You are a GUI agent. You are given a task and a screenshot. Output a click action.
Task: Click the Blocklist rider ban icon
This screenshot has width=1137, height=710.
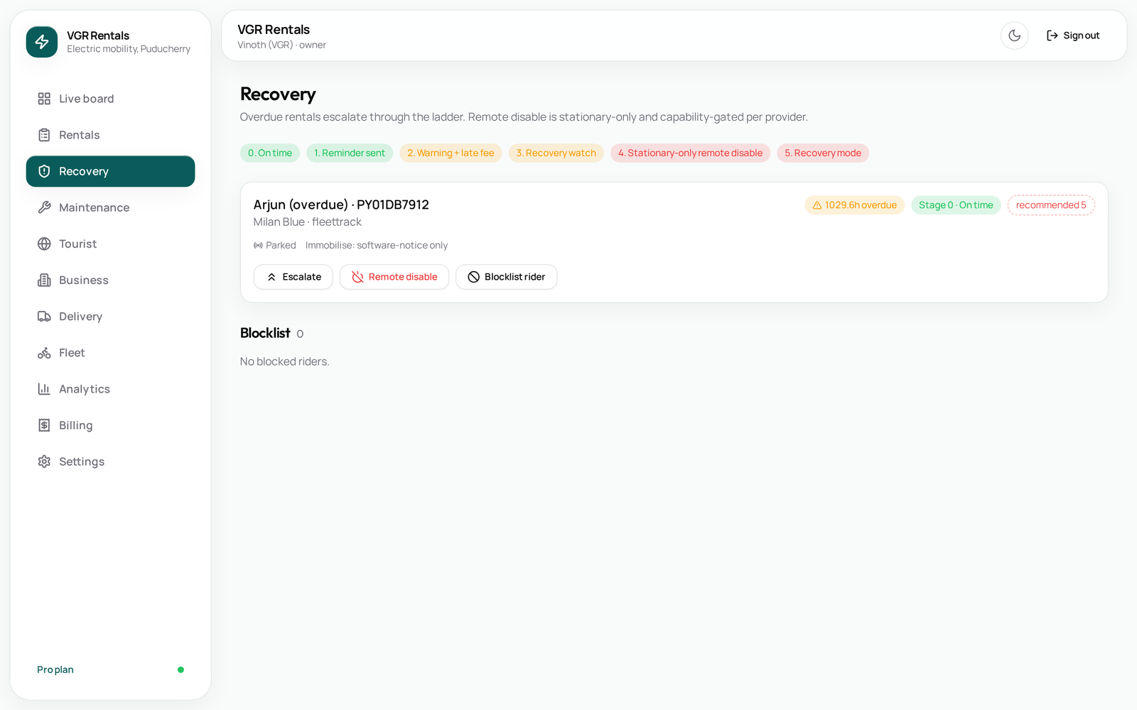(473, 277)
